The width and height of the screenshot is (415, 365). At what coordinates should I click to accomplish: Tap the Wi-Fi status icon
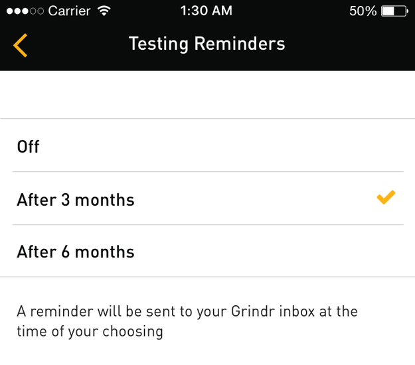tap(104, 11)
